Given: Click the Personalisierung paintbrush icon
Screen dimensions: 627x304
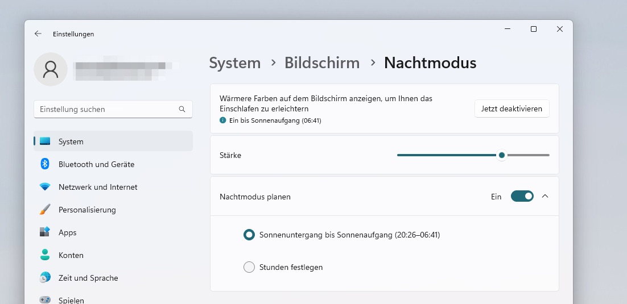Looking at the screenshot, I should pyautogui.click(x=45, y=210).
